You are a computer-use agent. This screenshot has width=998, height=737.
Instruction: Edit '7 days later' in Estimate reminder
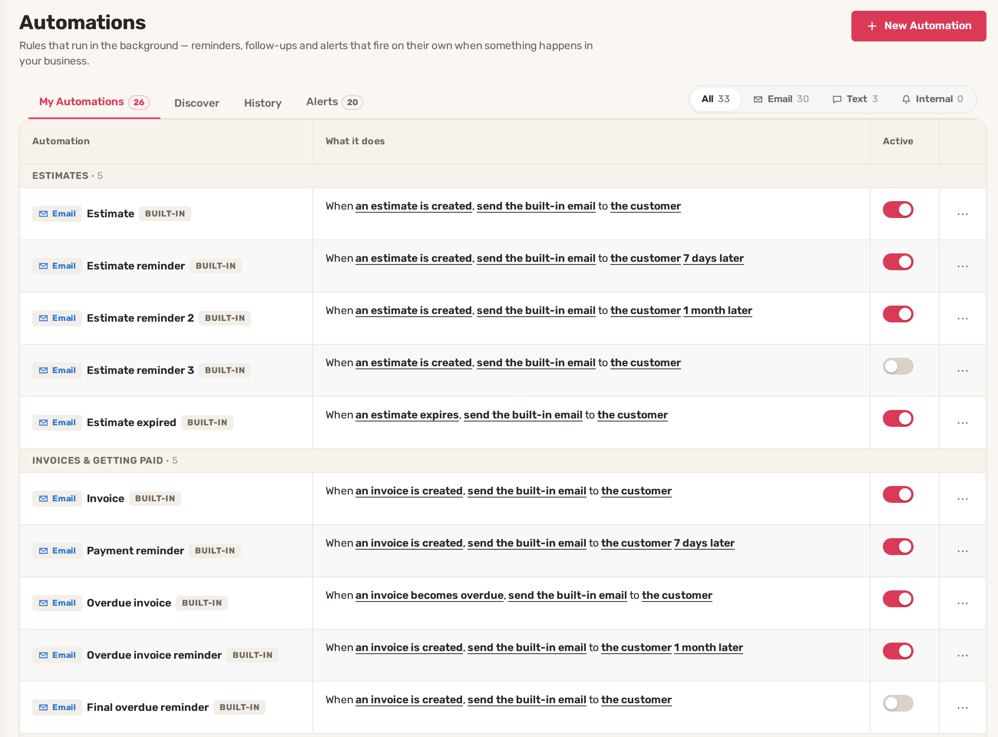[713, 258]
